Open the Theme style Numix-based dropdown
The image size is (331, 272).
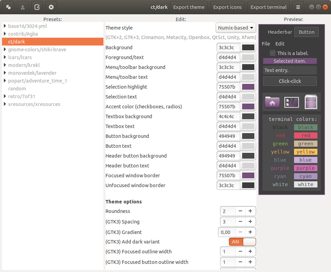tap(236, 28)
